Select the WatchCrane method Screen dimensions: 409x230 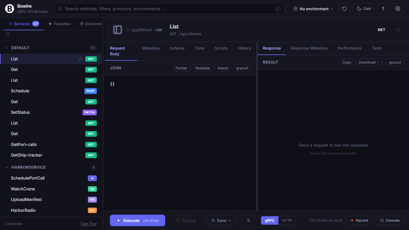point(51,189)
